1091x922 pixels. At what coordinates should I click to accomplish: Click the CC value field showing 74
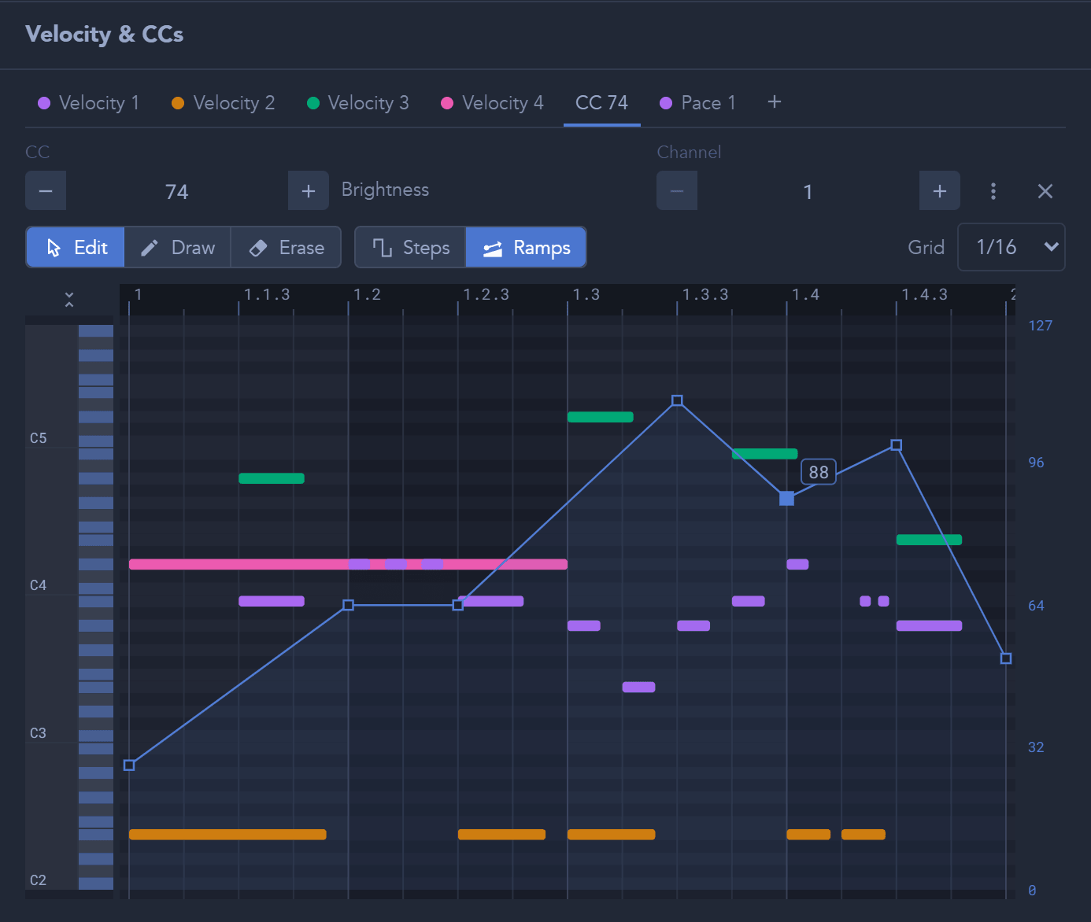177,191
